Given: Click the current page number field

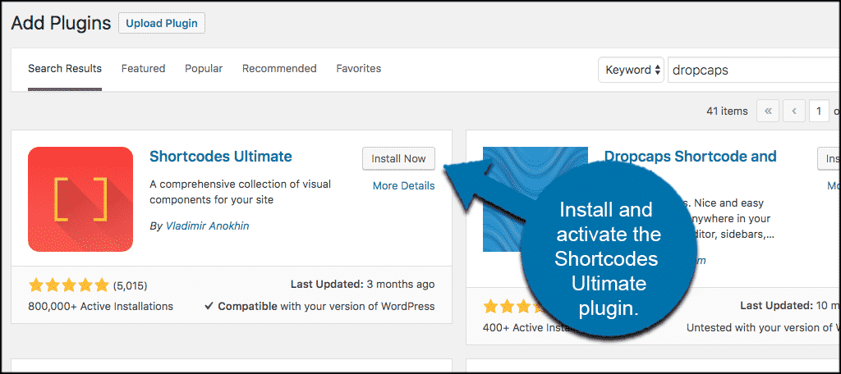Looking at the screenshot, I should click(x=819, y=112).
